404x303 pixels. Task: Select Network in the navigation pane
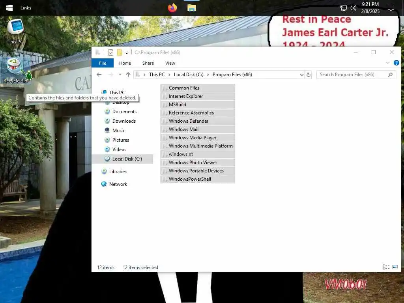[118, 184]
